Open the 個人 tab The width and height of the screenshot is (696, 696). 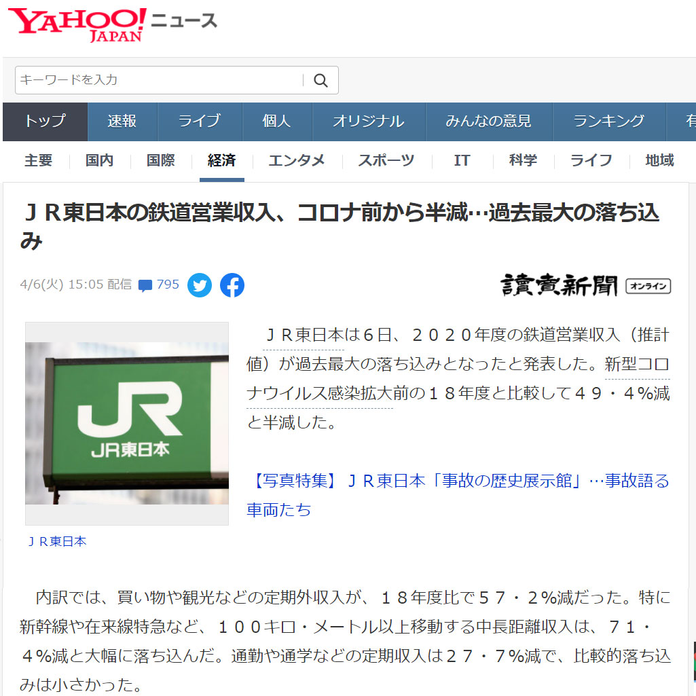277,121
